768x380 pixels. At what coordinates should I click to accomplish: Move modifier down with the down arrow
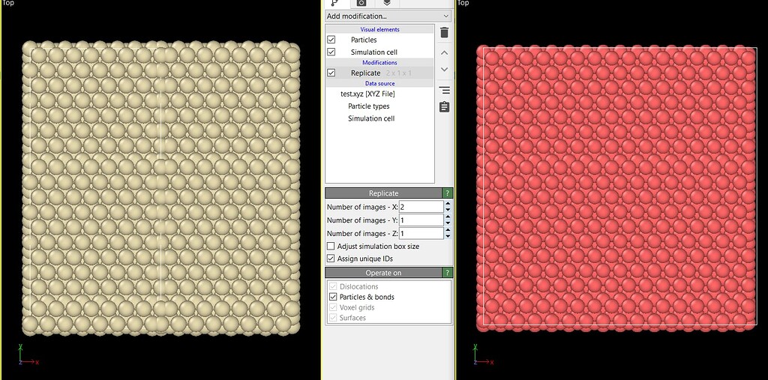[x=444, y=70]
